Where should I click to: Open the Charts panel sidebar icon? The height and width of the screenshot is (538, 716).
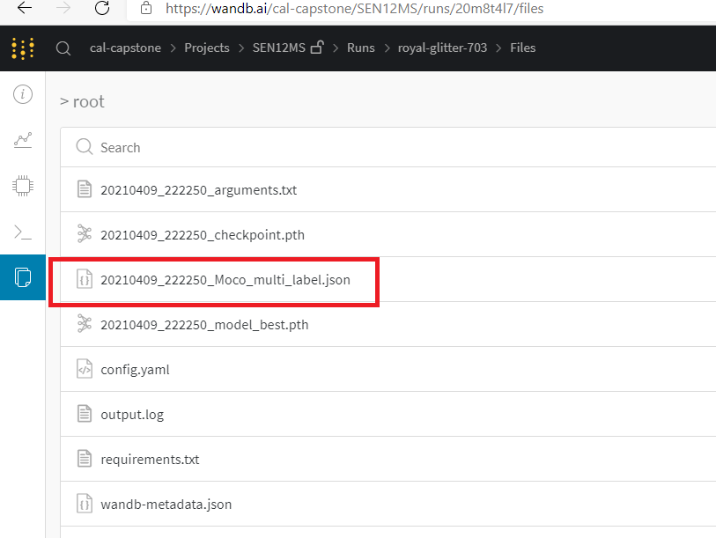22,140
